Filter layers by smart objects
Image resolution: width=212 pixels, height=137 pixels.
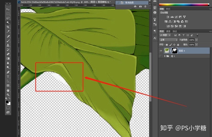(x=192, y=35)
